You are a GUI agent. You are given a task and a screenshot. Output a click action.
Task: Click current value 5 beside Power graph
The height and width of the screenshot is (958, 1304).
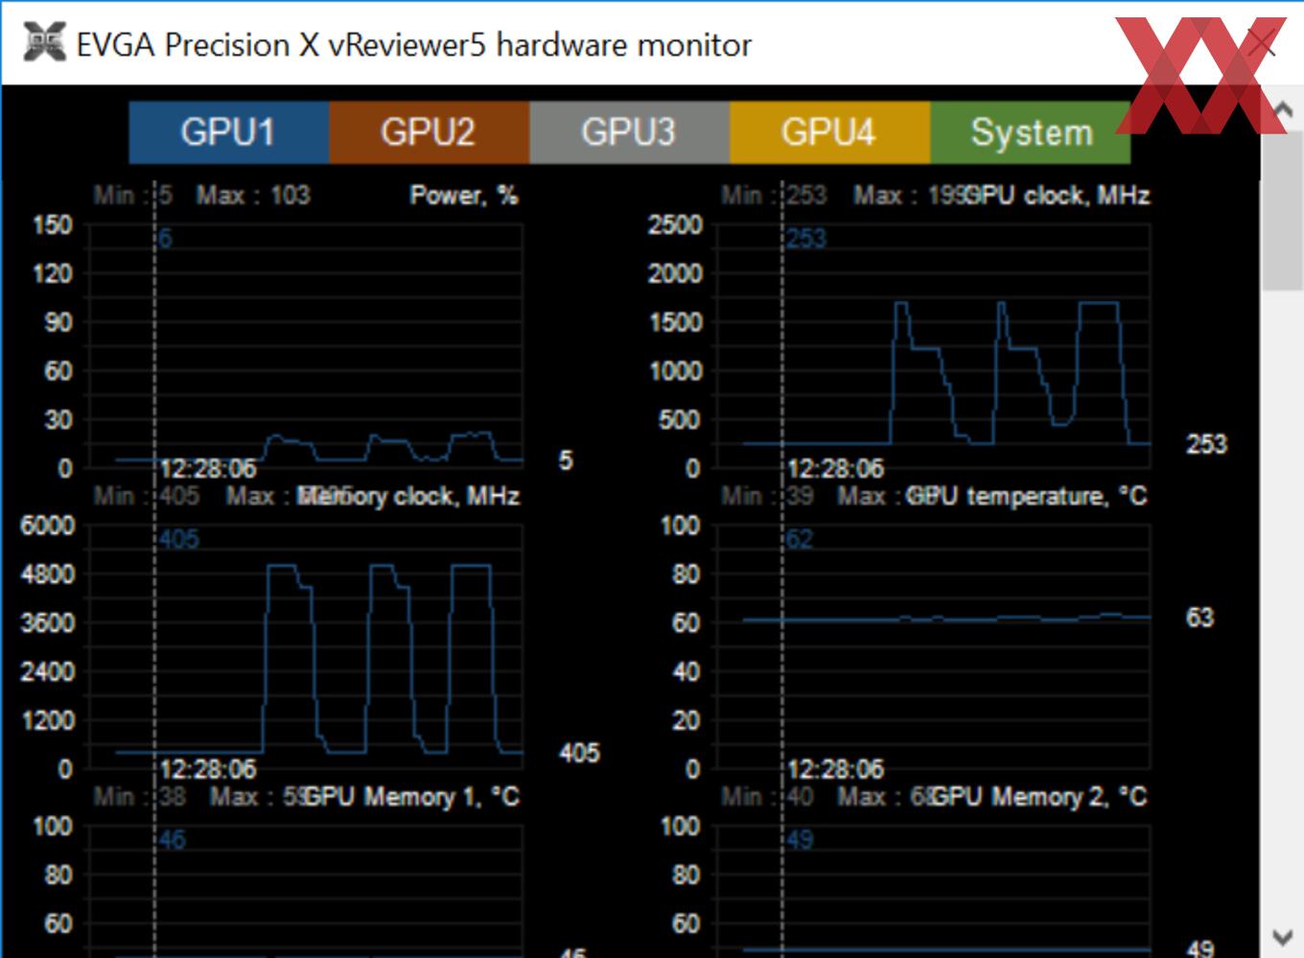pyautogui.click(x=566, y=460)
